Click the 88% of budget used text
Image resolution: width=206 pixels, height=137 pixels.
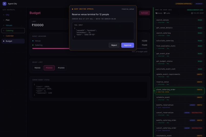click(x=140, y=52)
